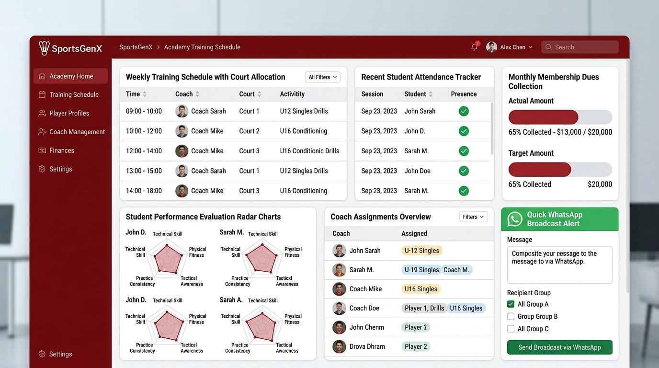Click Sarah A. radar chart

pos(261,326)
